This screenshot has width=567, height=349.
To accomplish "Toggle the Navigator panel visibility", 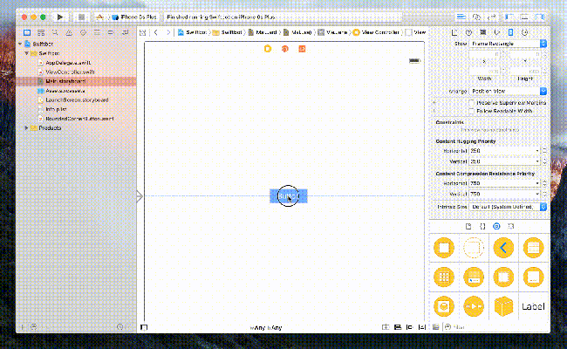I will click(509, 17).
